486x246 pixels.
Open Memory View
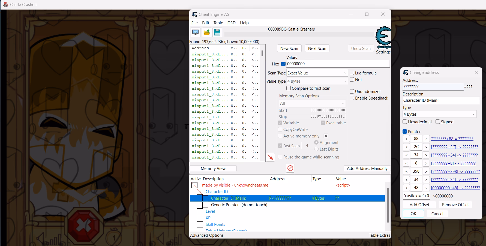point(213,168)
